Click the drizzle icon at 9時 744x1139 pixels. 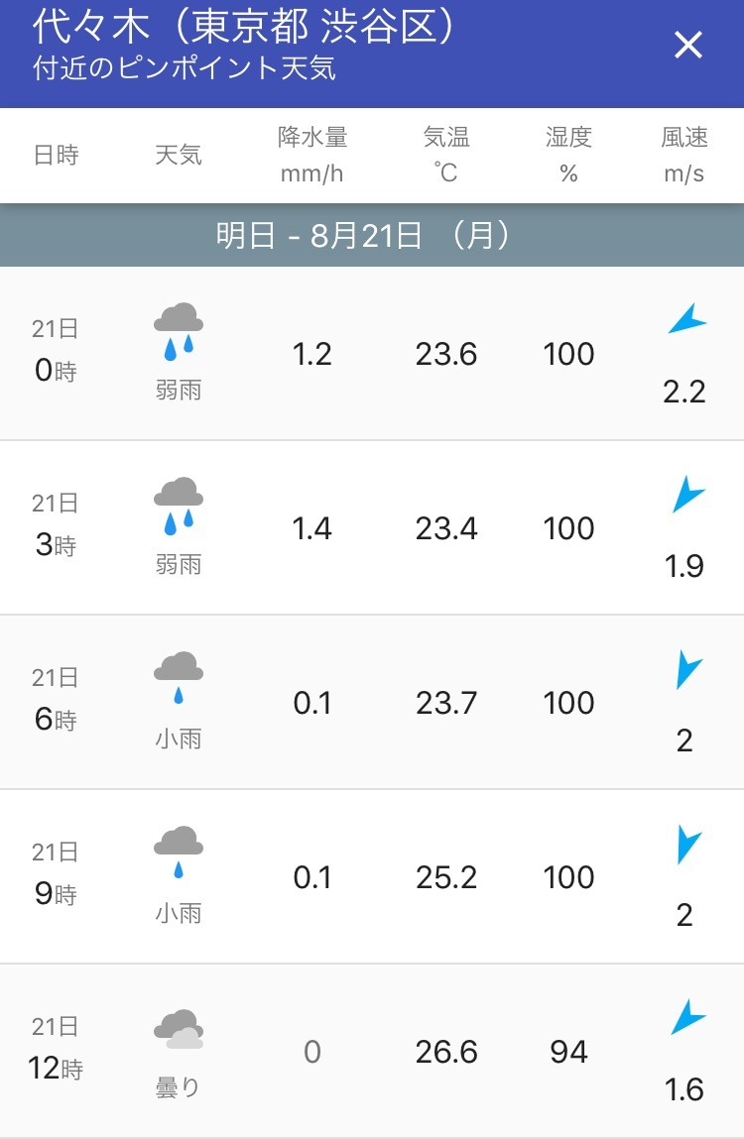[x=179, y=853]
